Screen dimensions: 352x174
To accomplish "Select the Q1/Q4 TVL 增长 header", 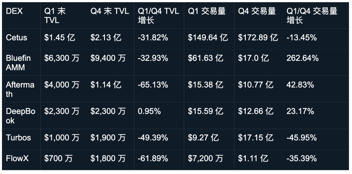I will click(x=158, y=16).
